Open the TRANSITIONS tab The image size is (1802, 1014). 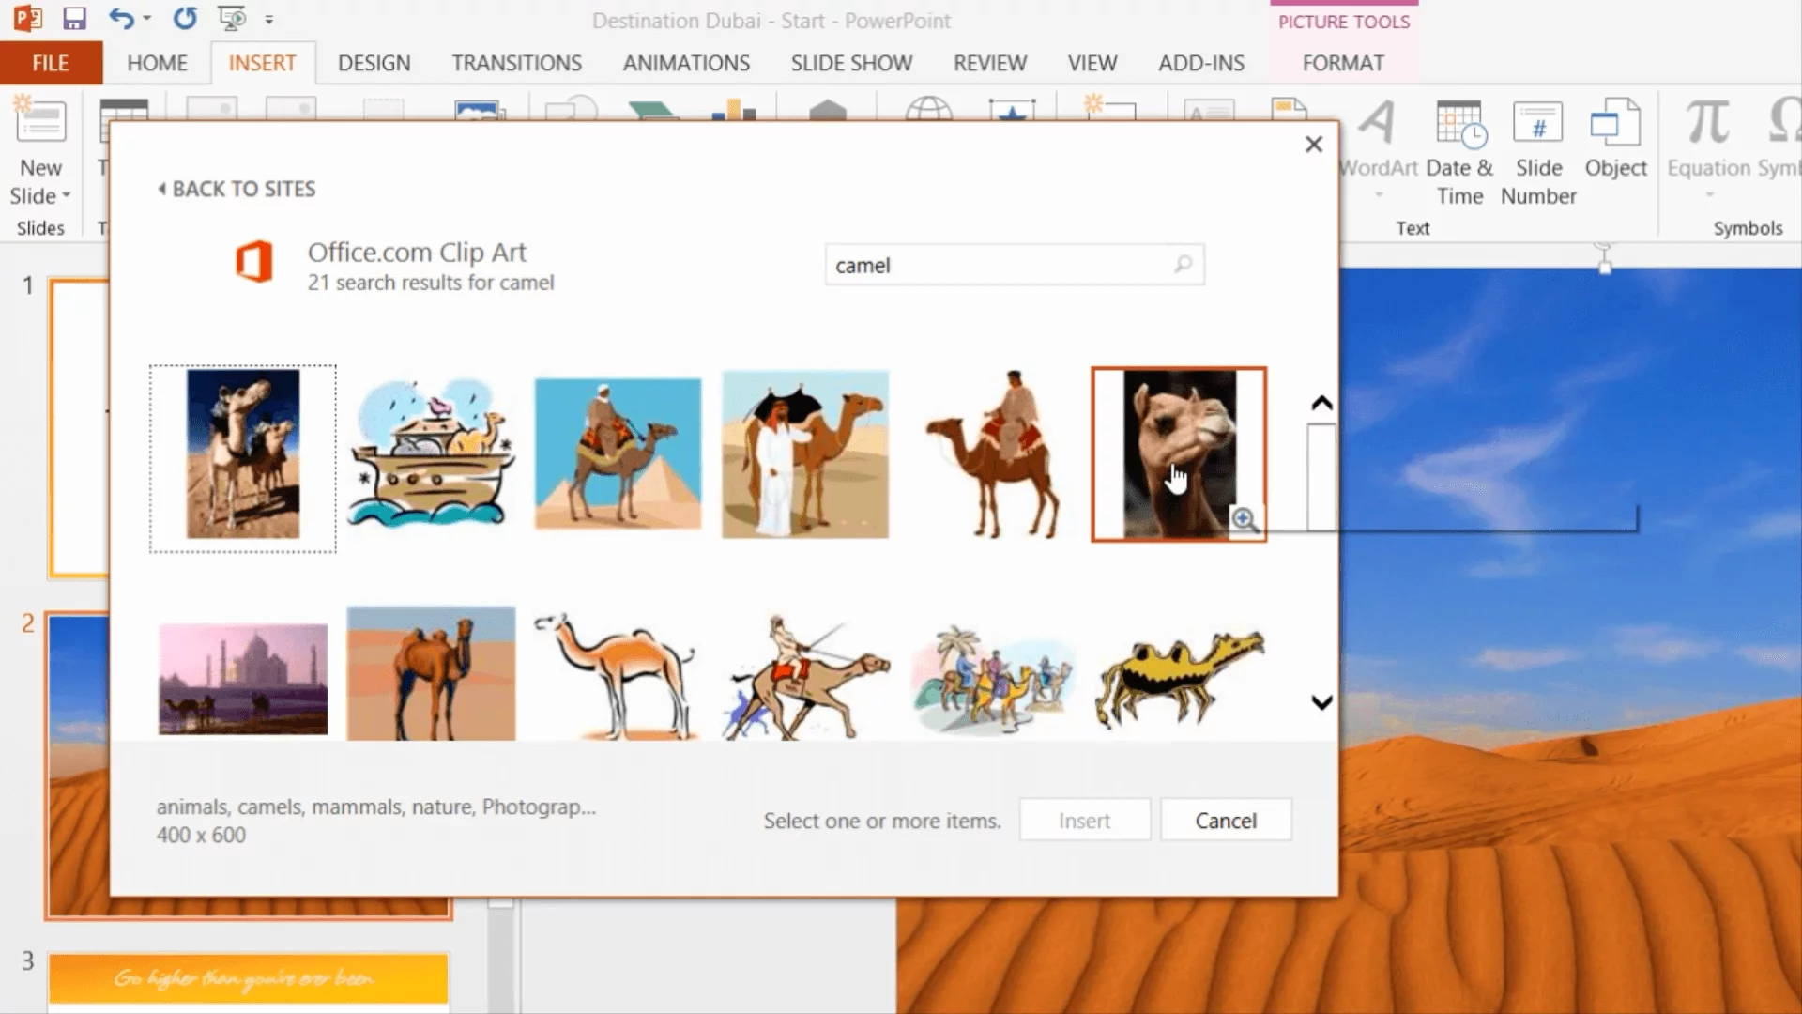pyautogui.click(x=516, y=63)
